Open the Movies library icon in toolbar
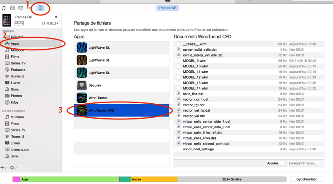This screenshot has width=333, height=184. tap(12, 8)
